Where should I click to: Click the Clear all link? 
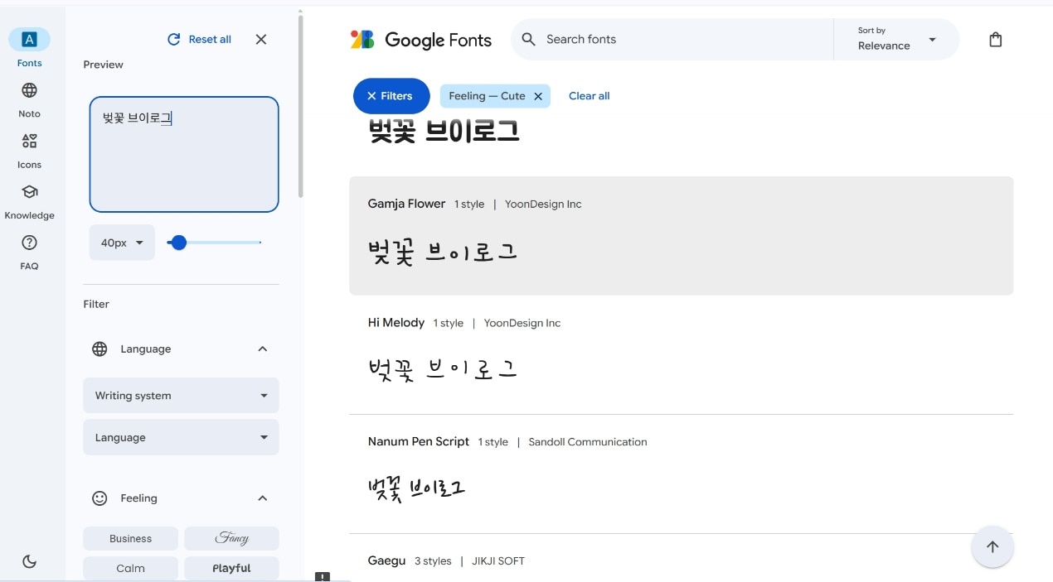coord(589,96)
